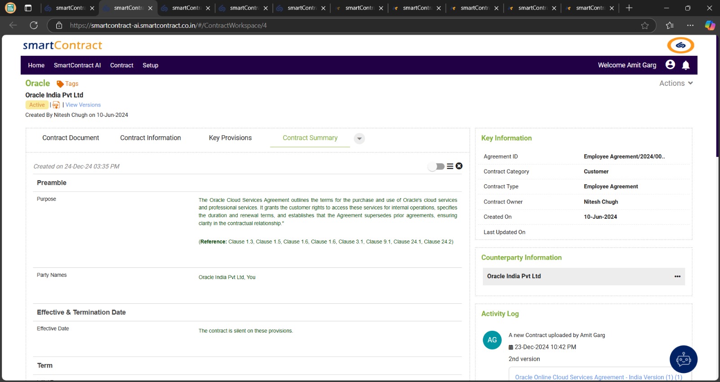Close the contract summary with X icon
Screen dimensions: 720x382
pos(459,166)
